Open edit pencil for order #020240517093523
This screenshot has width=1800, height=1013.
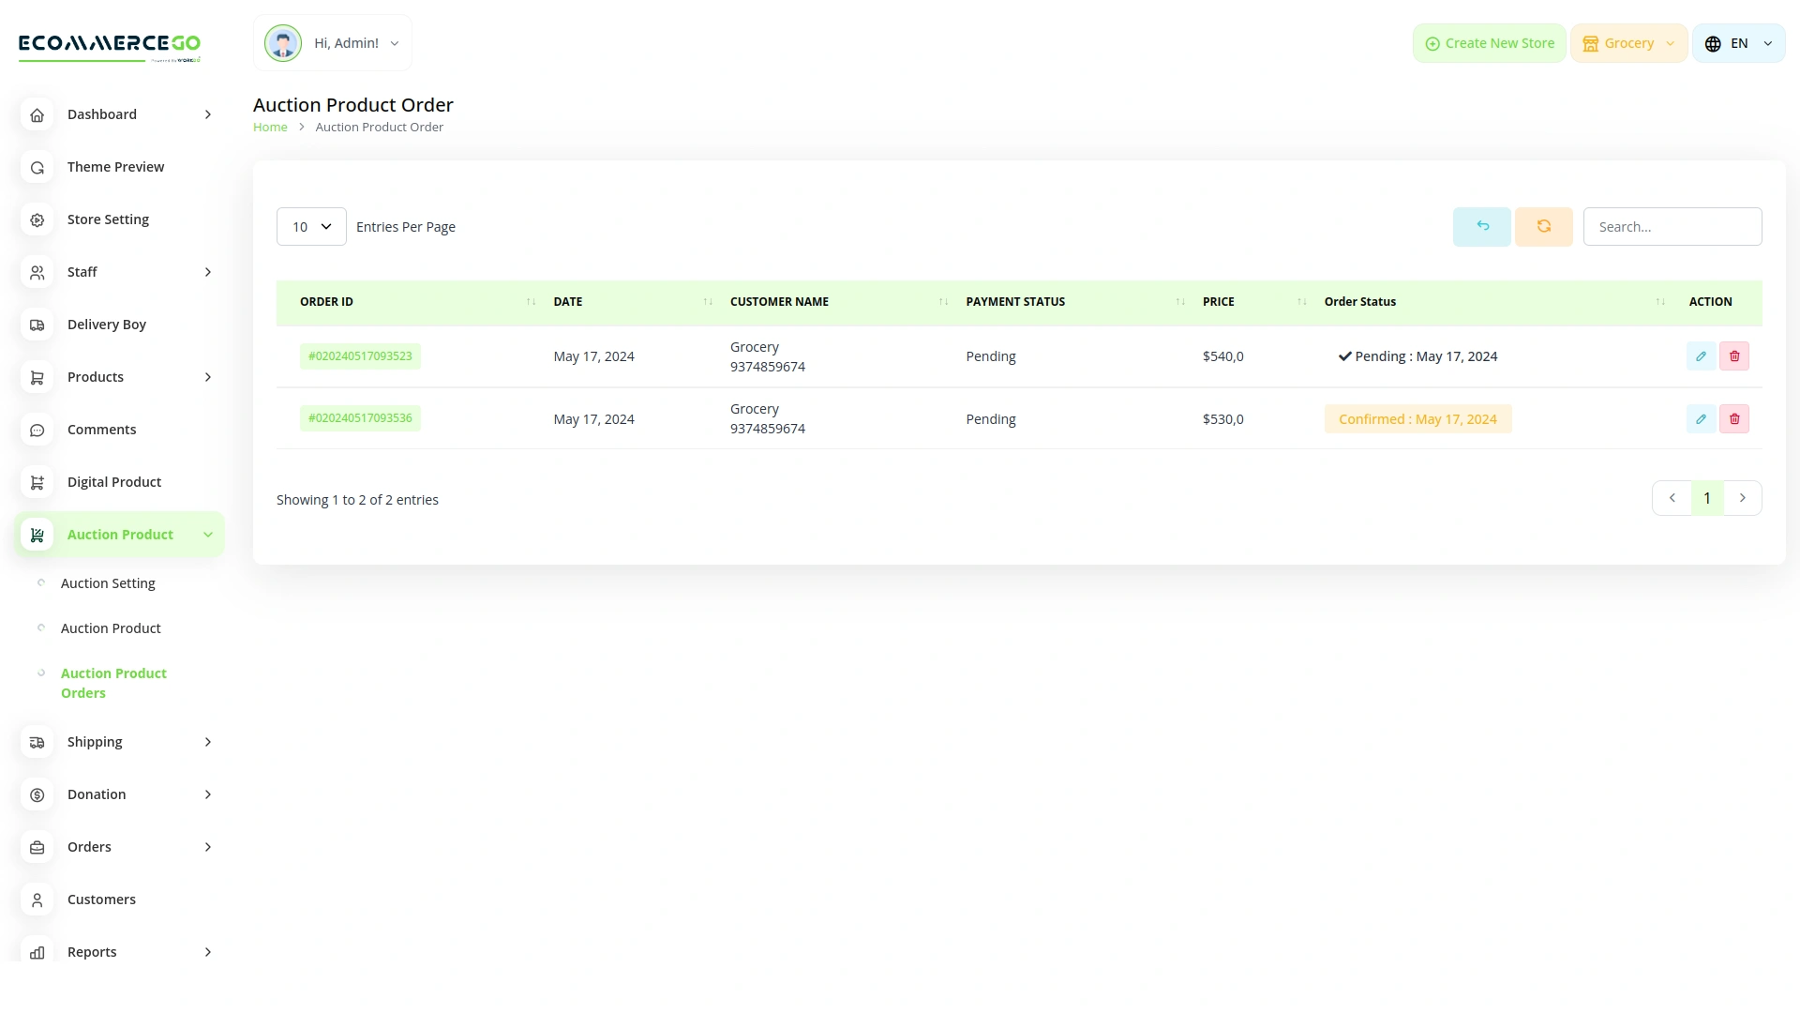(1701, 355)
